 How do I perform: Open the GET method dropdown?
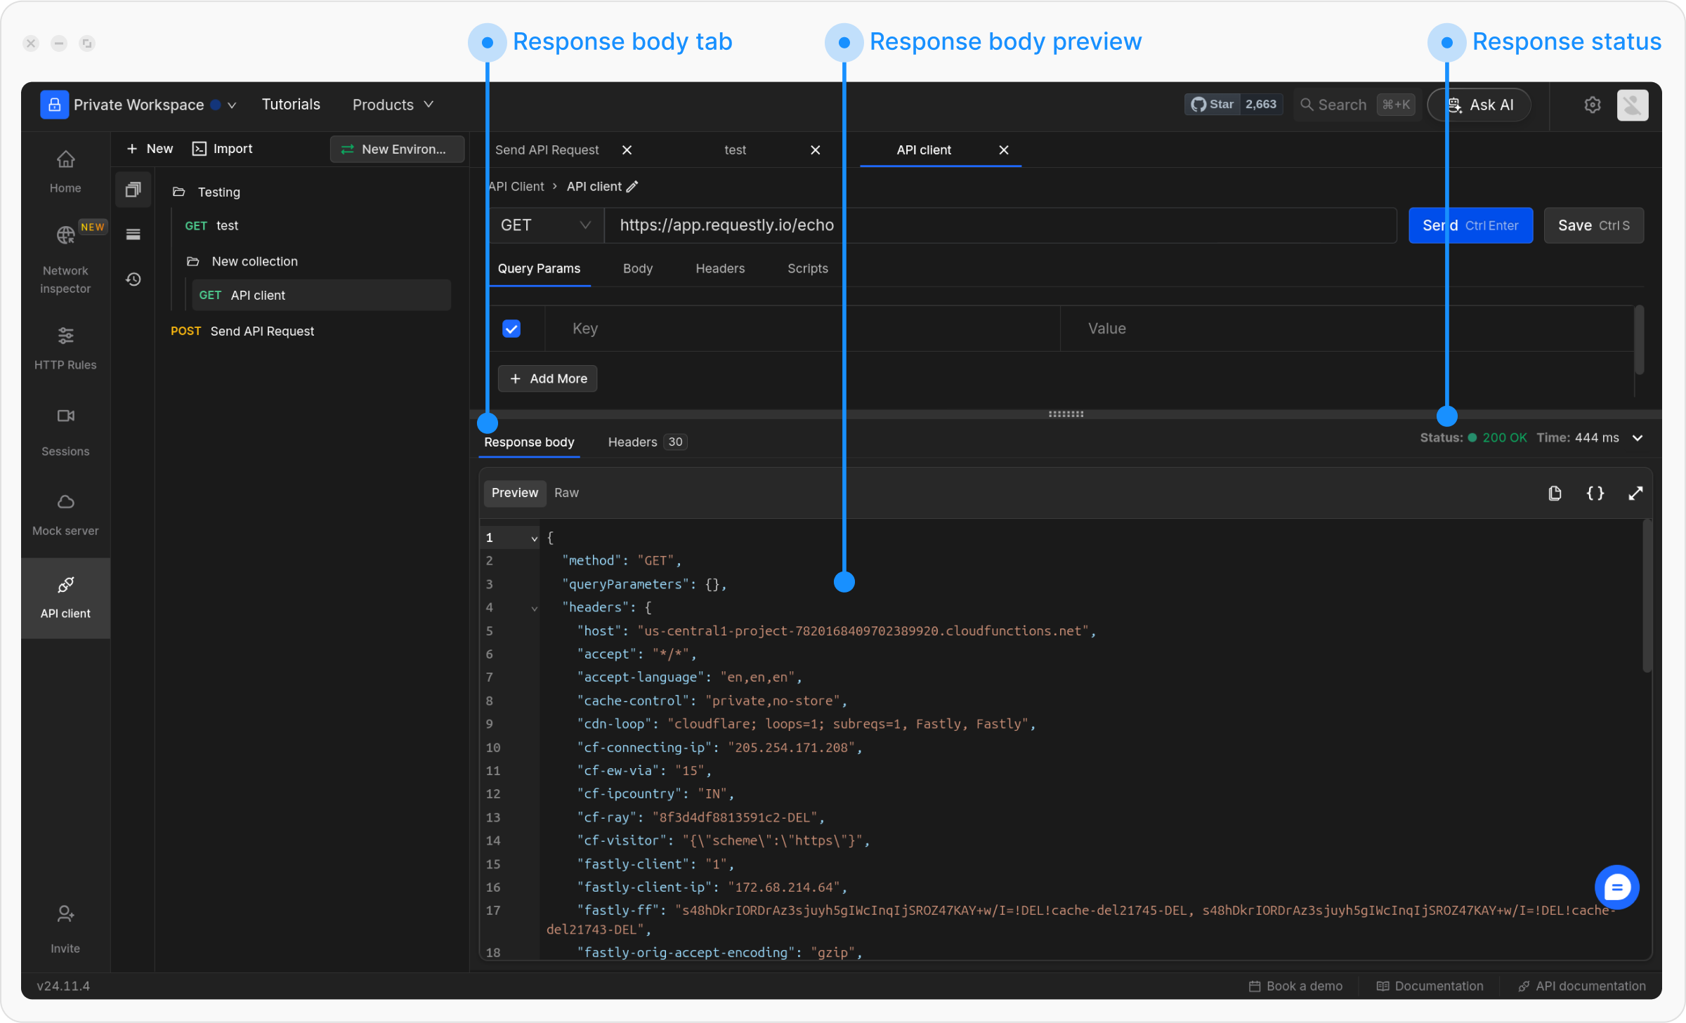coord(545,225)
